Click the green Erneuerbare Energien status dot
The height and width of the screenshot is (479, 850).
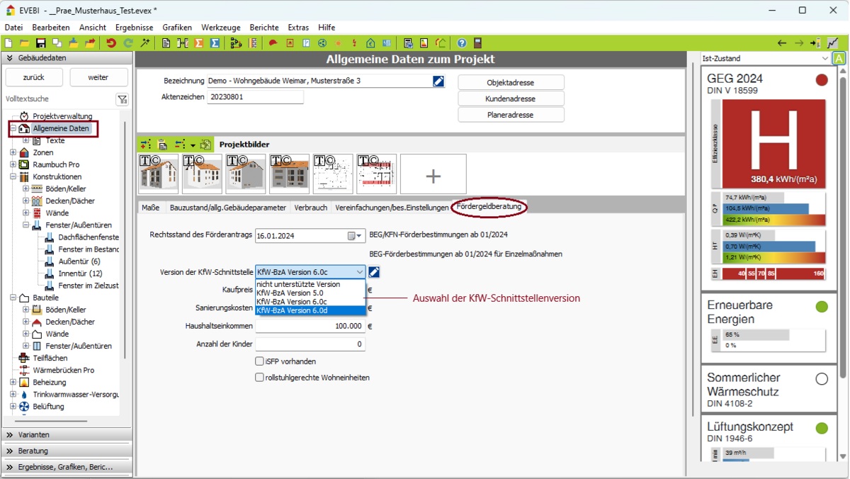click(x=822, y=307)
